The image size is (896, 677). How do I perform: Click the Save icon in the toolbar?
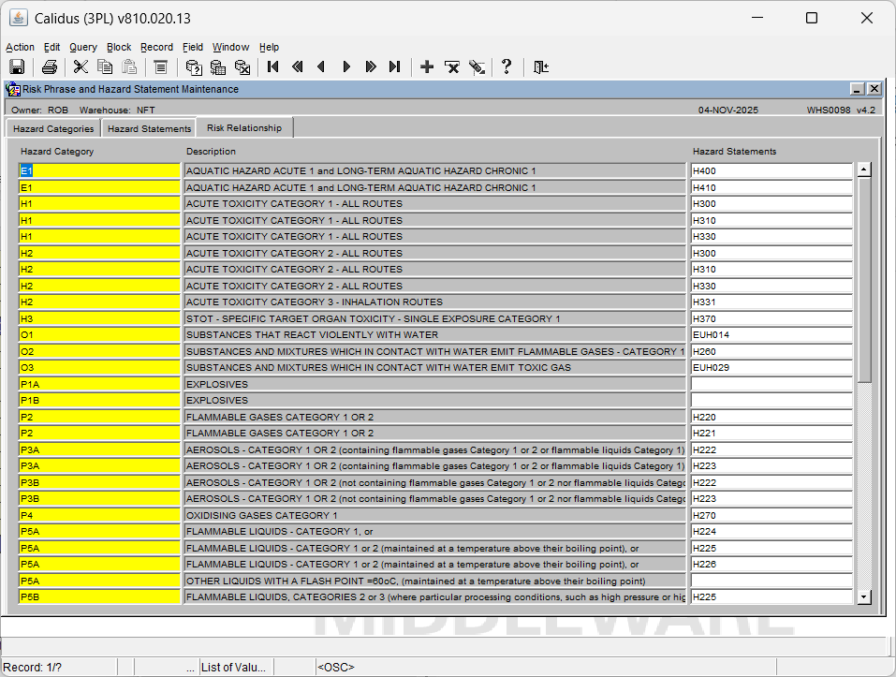click(16, 66)
